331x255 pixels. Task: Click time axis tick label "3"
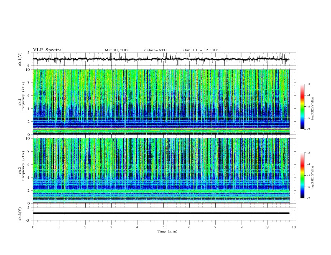tap(111, 227)
